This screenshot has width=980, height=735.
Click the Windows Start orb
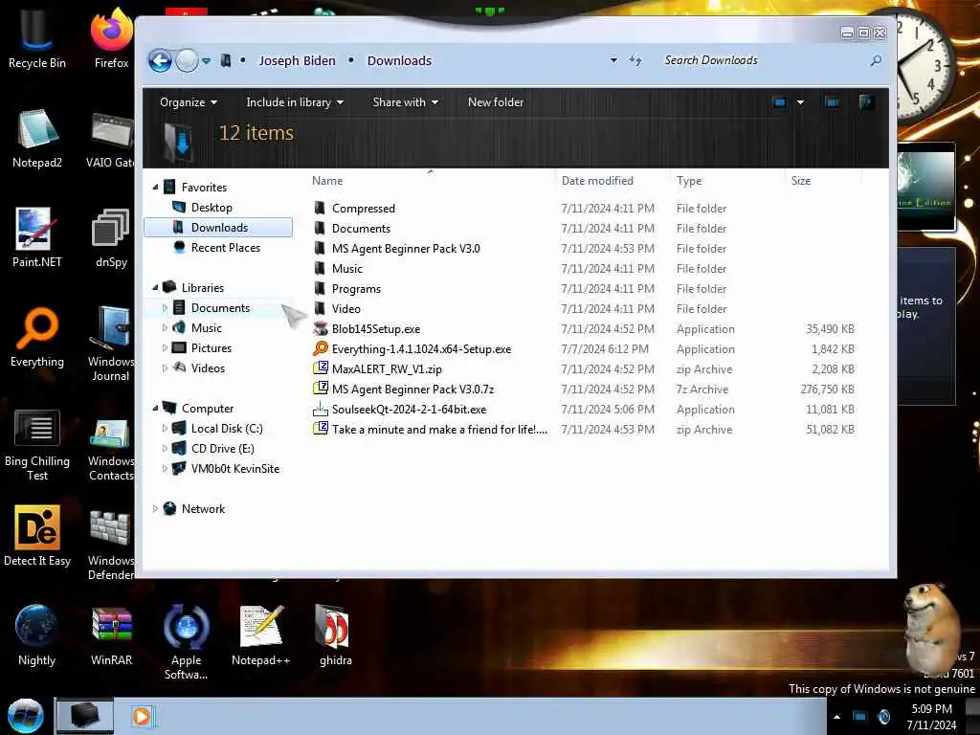click(x=26, y=716)
